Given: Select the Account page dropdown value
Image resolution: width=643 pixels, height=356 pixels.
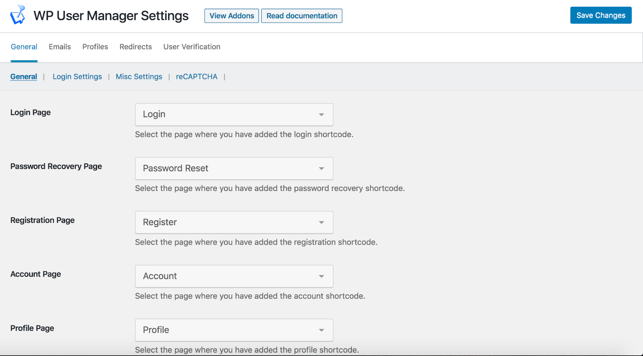Looking at the screenshot, I should [234, 276].
